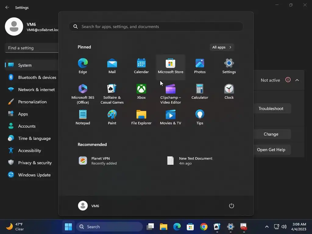Go to Apps settings

click(32, 114)
